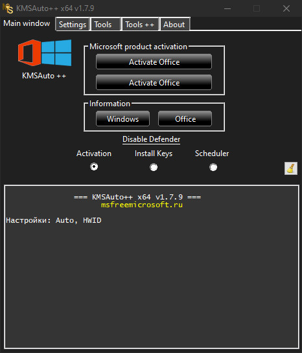This screenshot has height=353, width=302.
Task: Click the '=== KMSAuto++ x64 v1.7.9 ===' log header
Action: 137,197
